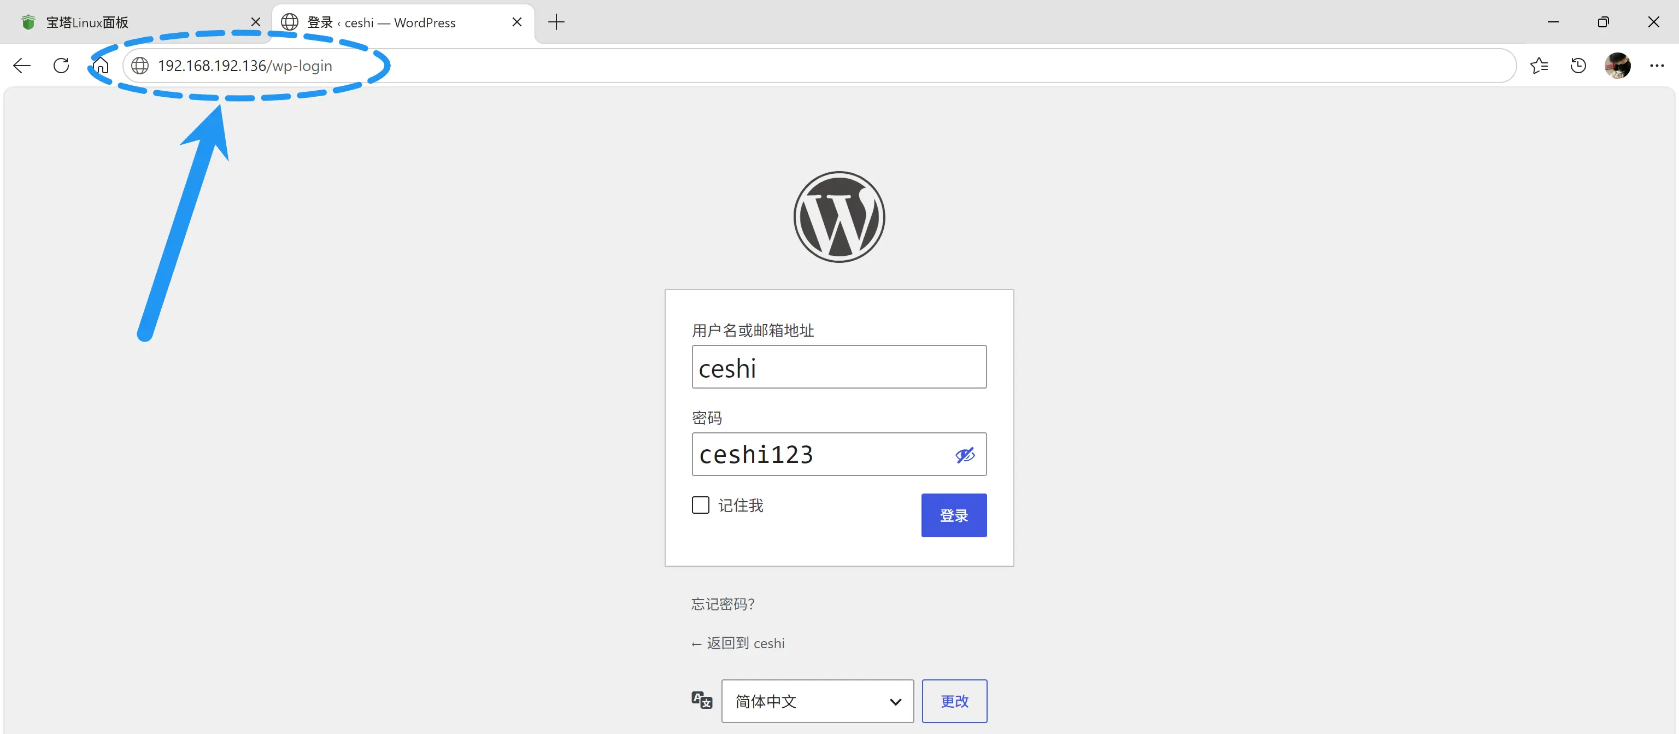Open the three-dot settings menu

[1657, 66]
